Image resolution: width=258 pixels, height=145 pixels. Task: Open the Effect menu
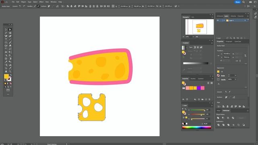pos(41,2)
